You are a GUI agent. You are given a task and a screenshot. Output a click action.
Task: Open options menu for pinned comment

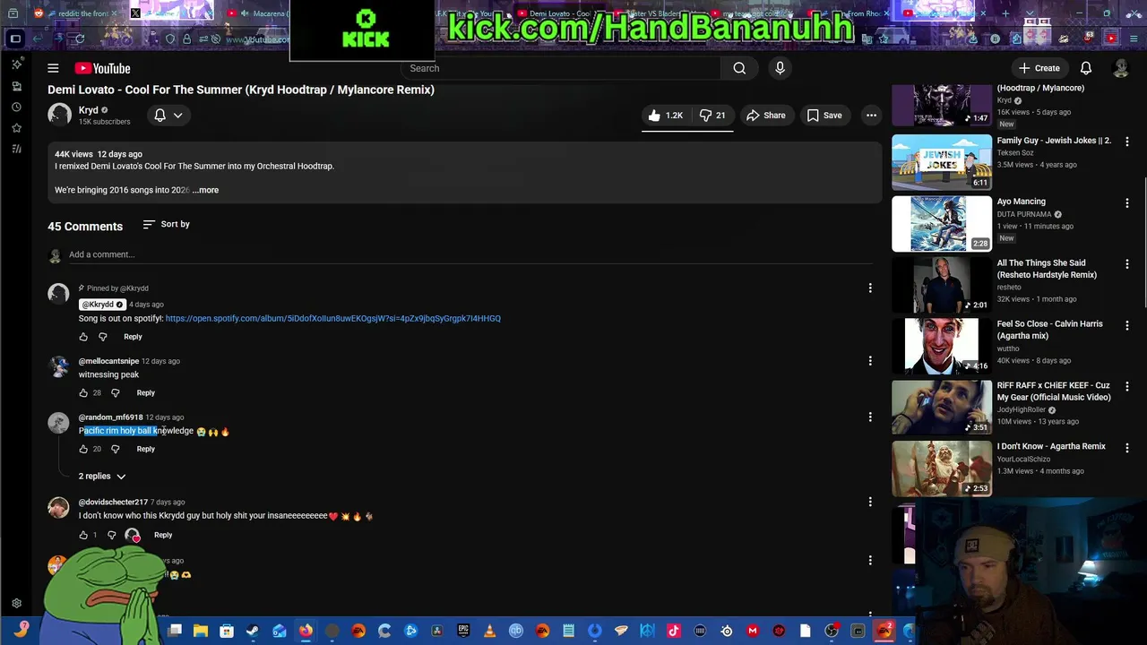869,288
